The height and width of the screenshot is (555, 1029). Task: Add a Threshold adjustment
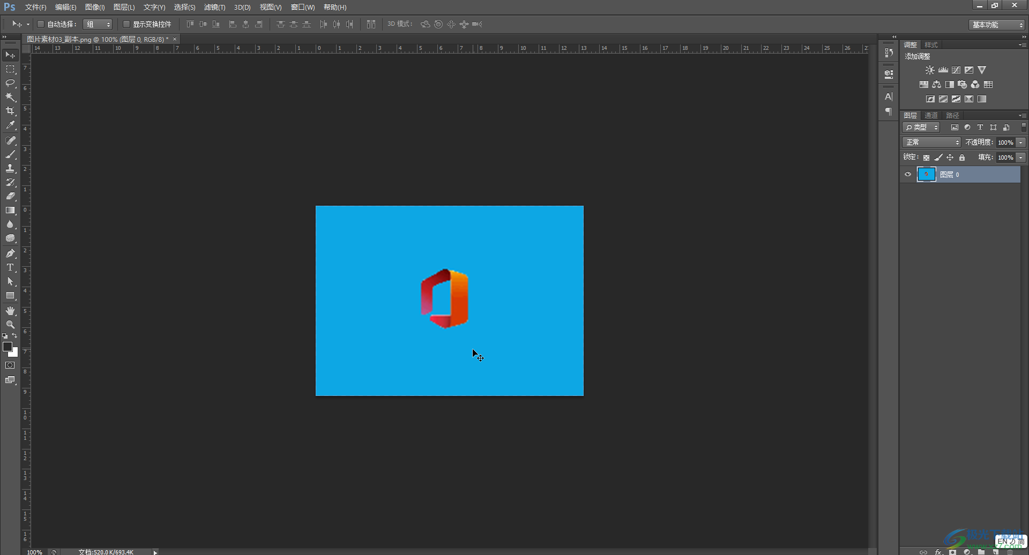point(956,99)
